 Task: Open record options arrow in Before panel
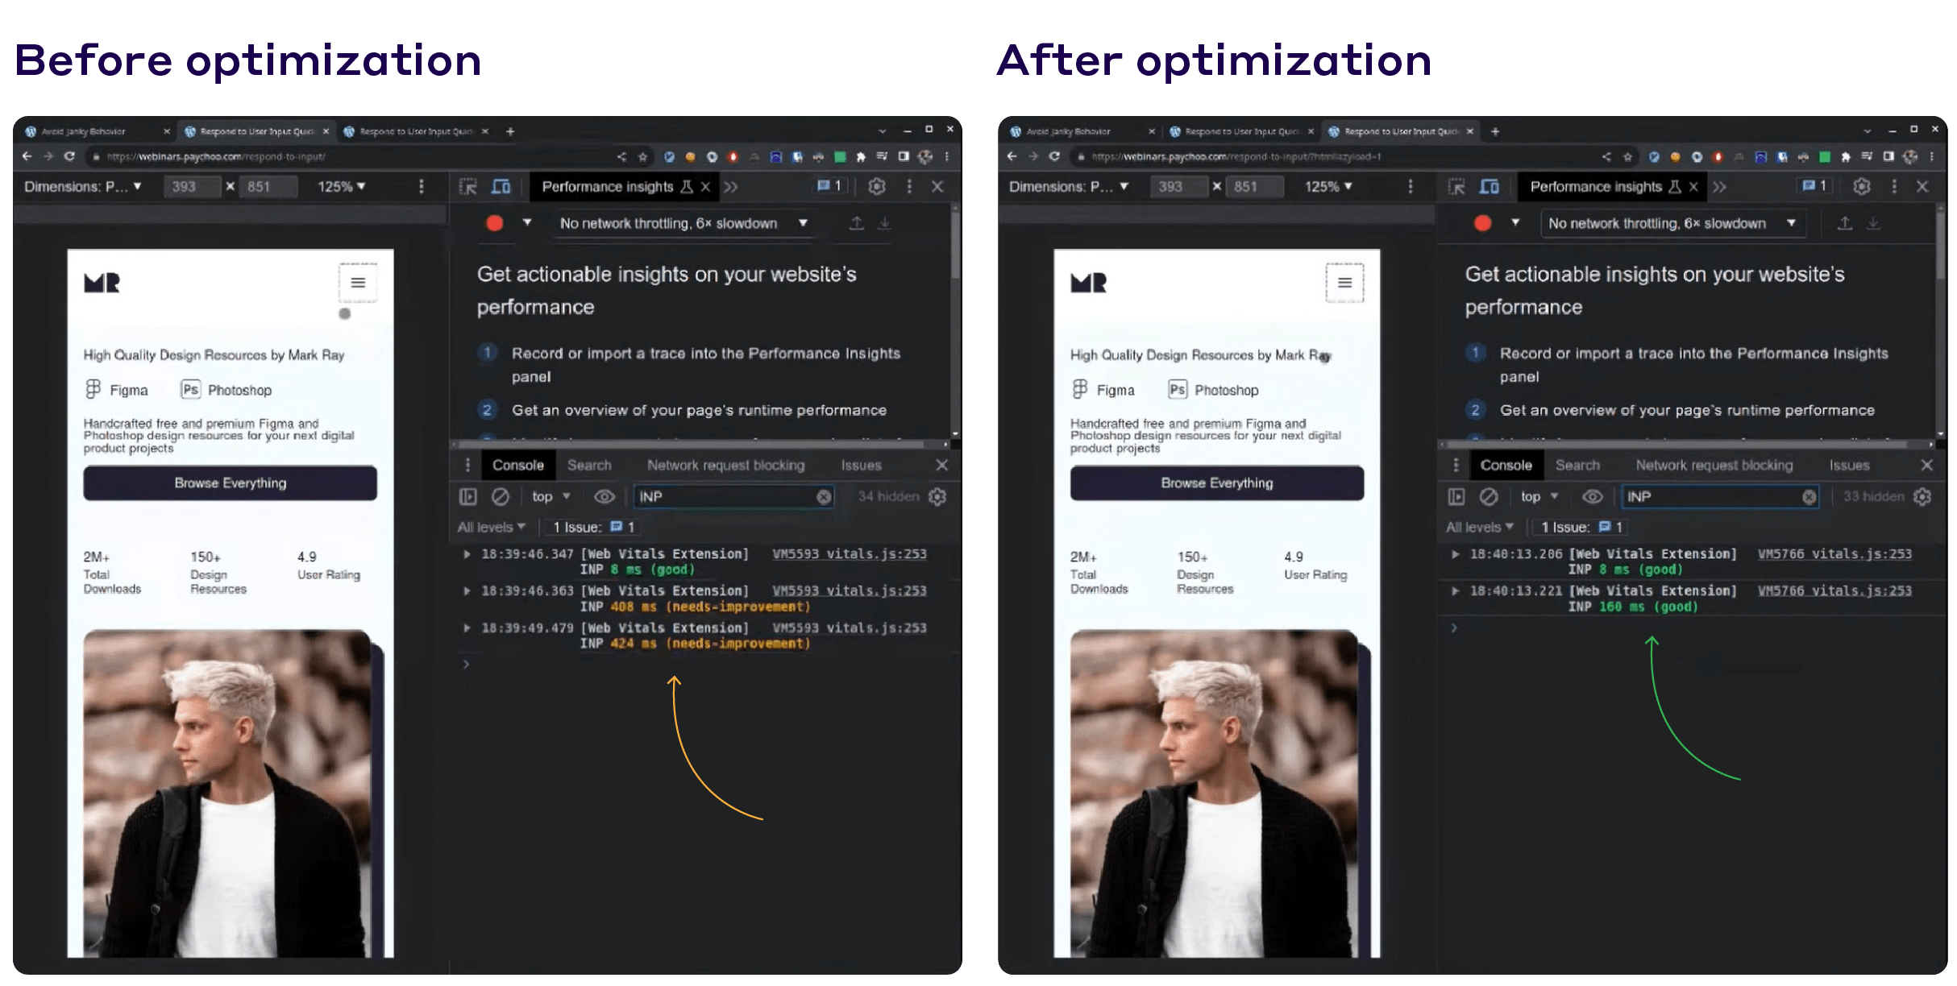point(527,222)
